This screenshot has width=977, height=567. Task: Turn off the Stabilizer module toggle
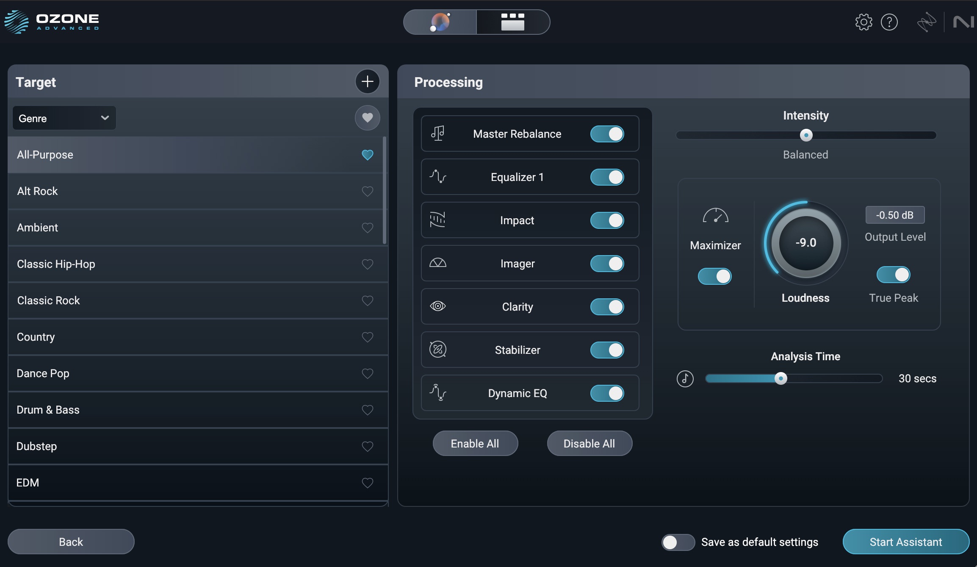pyautogui.click(x=607, y=350)
